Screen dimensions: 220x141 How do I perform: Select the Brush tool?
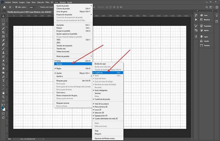click(3, 49)
